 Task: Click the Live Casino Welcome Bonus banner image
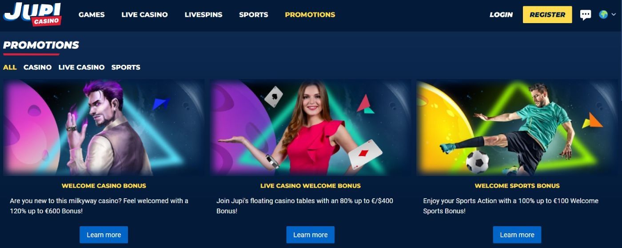click(310, 128)
